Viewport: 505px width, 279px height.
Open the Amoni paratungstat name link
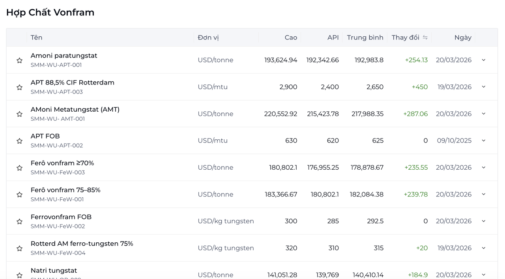pyautogui.click(x=64, y=56)
